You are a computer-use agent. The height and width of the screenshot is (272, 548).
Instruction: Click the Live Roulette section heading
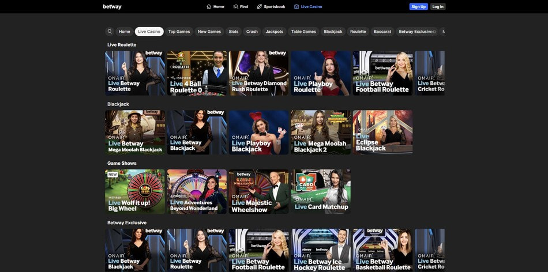tap(122, 45)
